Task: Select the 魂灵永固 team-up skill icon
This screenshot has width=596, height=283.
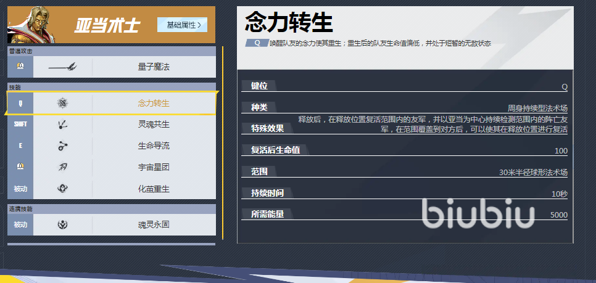Action: [x=62, y=225]
